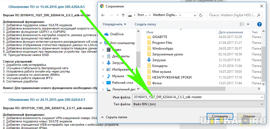Expand the Загрузки tree node in the sidebar

click(103, 63)
